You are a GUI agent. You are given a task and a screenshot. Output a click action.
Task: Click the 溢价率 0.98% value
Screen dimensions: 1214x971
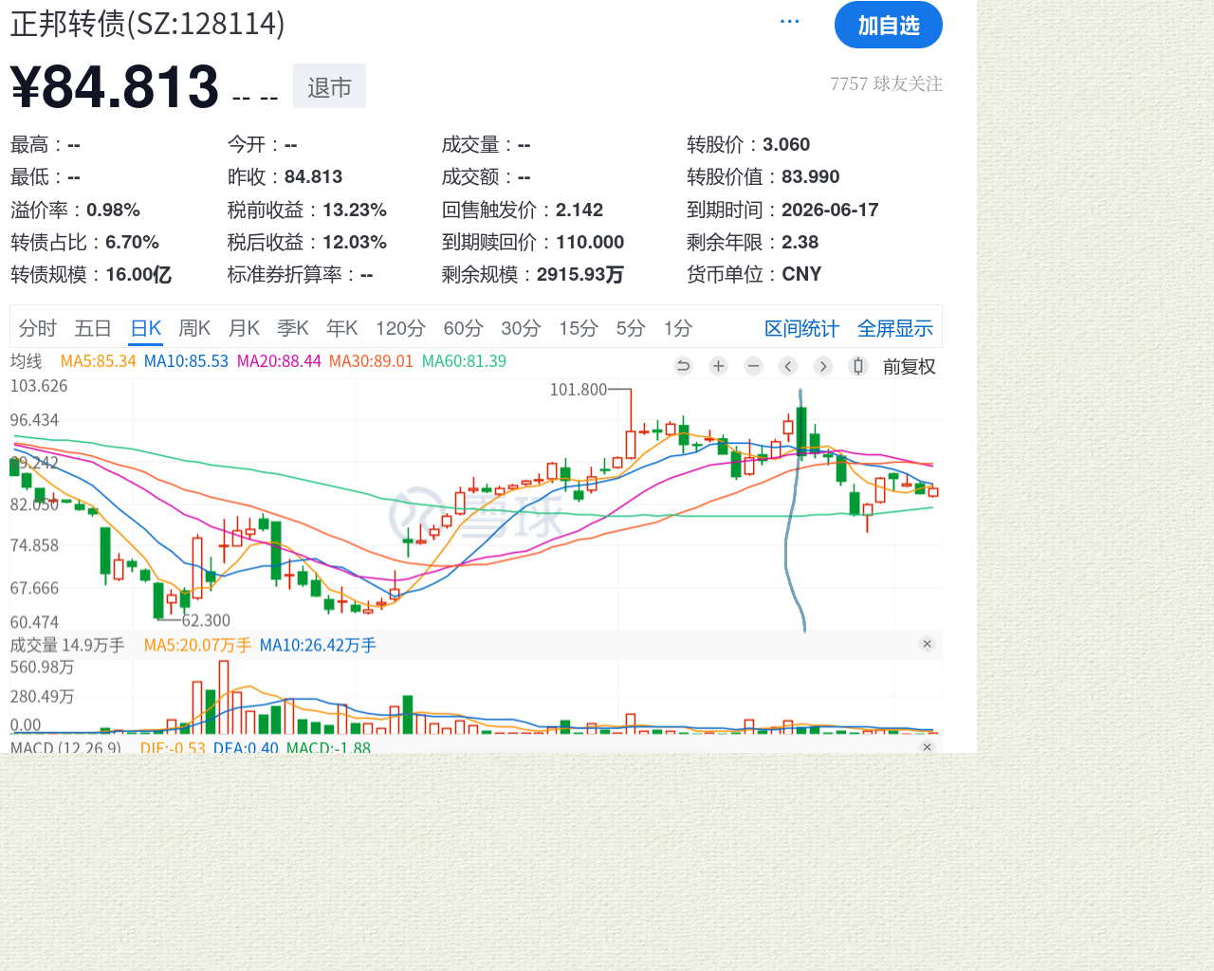click(x=113, y=210)
